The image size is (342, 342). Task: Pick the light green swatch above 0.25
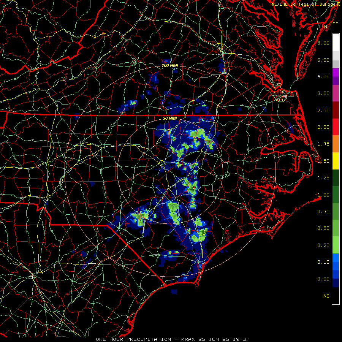(x=336, y=245)
